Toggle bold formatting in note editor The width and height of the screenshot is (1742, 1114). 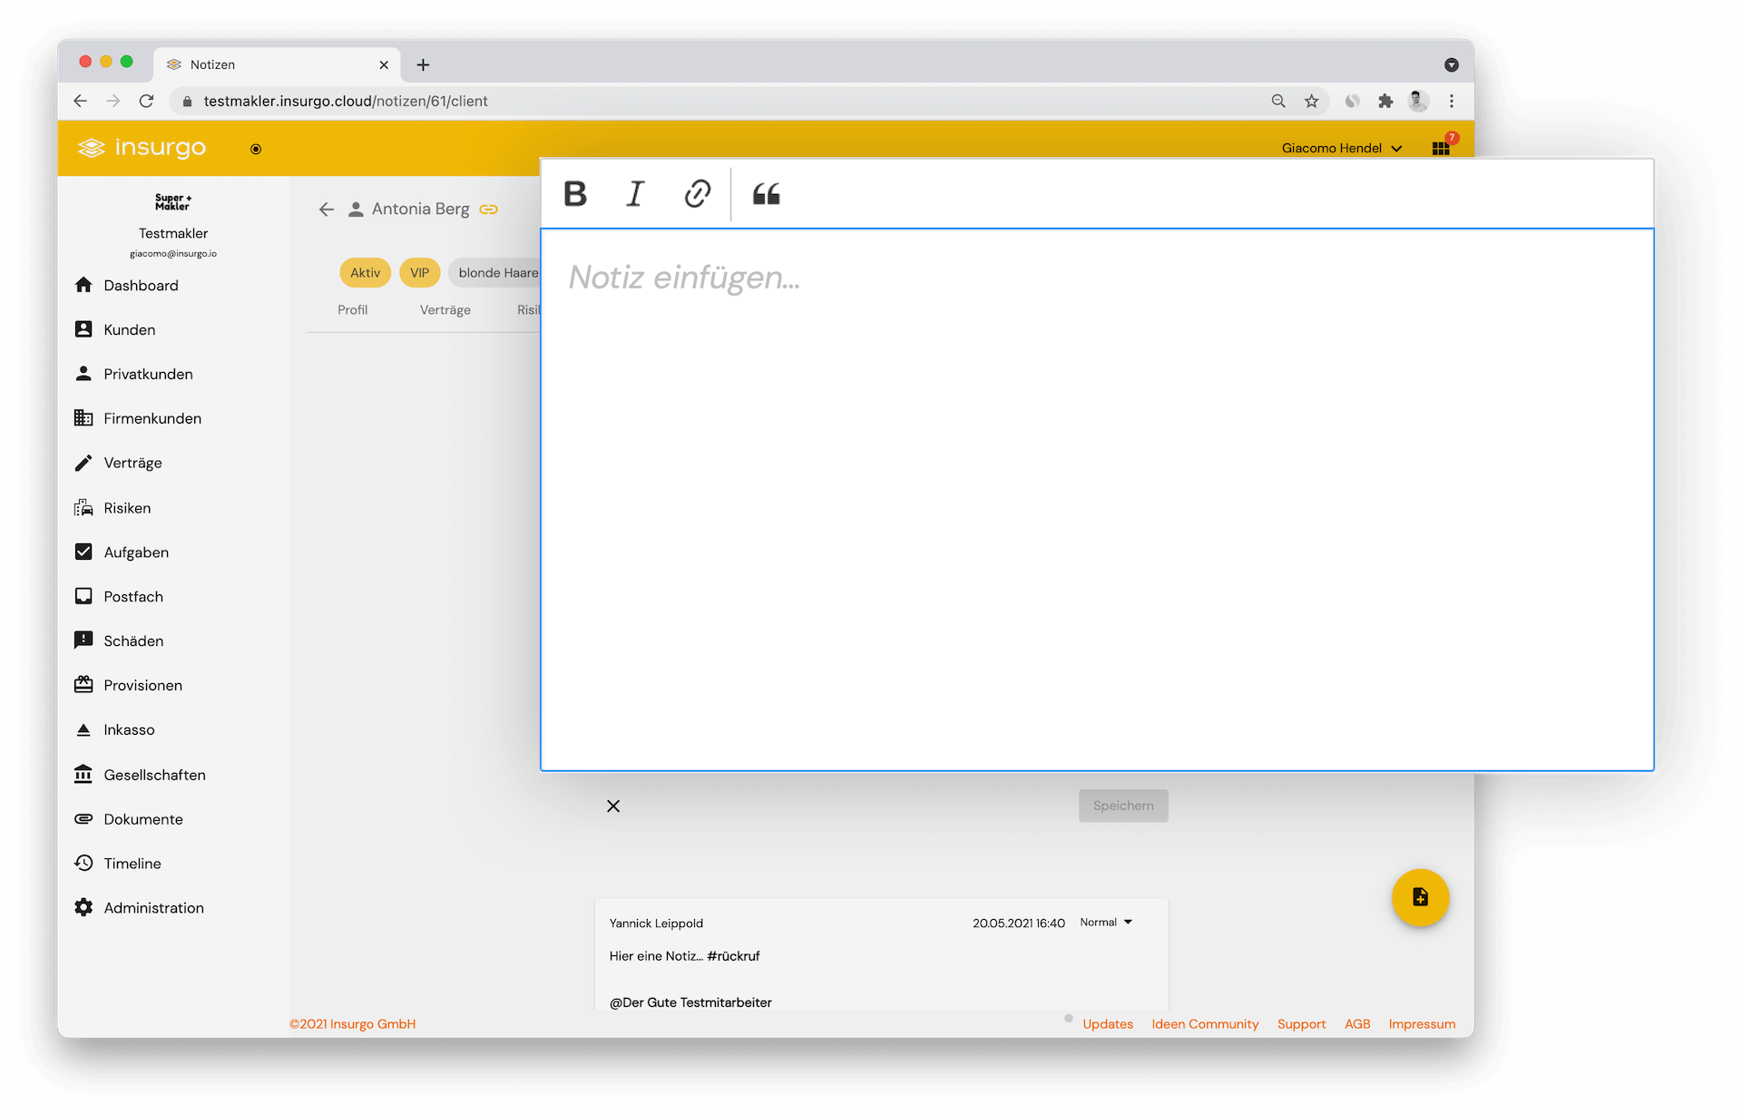[575, 193]
